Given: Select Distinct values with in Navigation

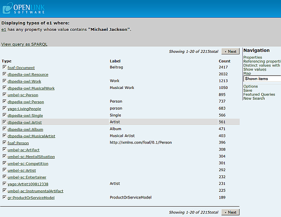Looking at the screenshot, I should (262, 65).
